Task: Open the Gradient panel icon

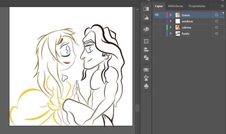Action: (x=146, y=9)
